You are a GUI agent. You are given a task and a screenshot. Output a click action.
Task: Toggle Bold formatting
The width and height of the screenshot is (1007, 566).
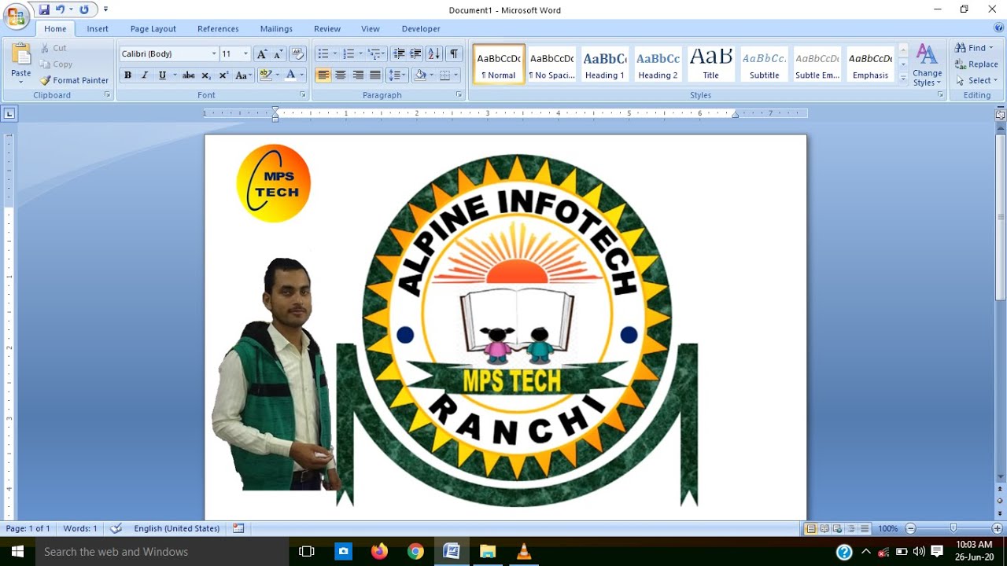tap(127, 75)
